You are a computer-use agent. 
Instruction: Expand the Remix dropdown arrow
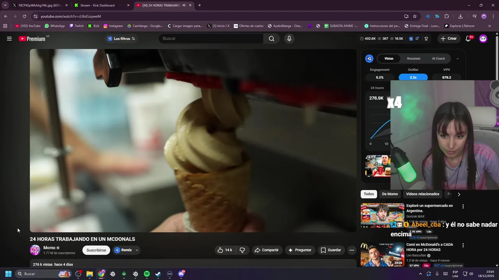[137, 250]
